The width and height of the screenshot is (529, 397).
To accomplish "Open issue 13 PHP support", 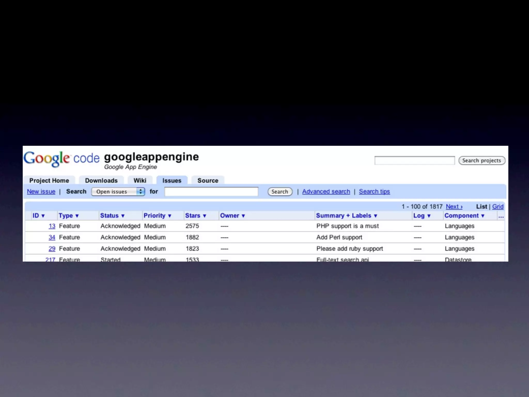I will [52, 226].
